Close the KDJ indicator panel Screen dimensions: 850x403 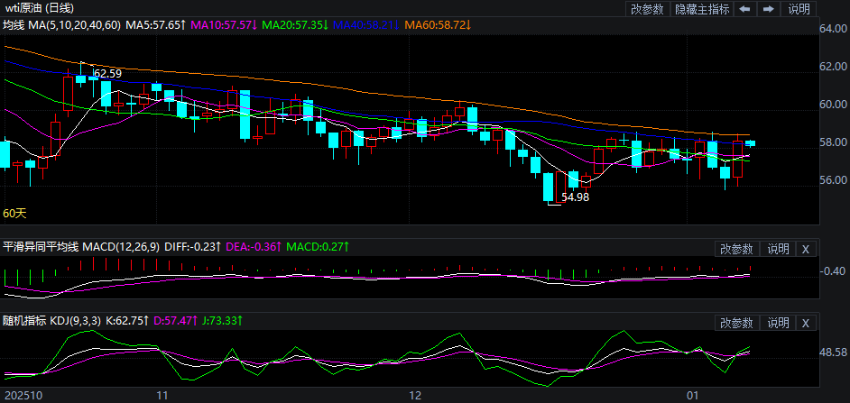click(806, 323)
